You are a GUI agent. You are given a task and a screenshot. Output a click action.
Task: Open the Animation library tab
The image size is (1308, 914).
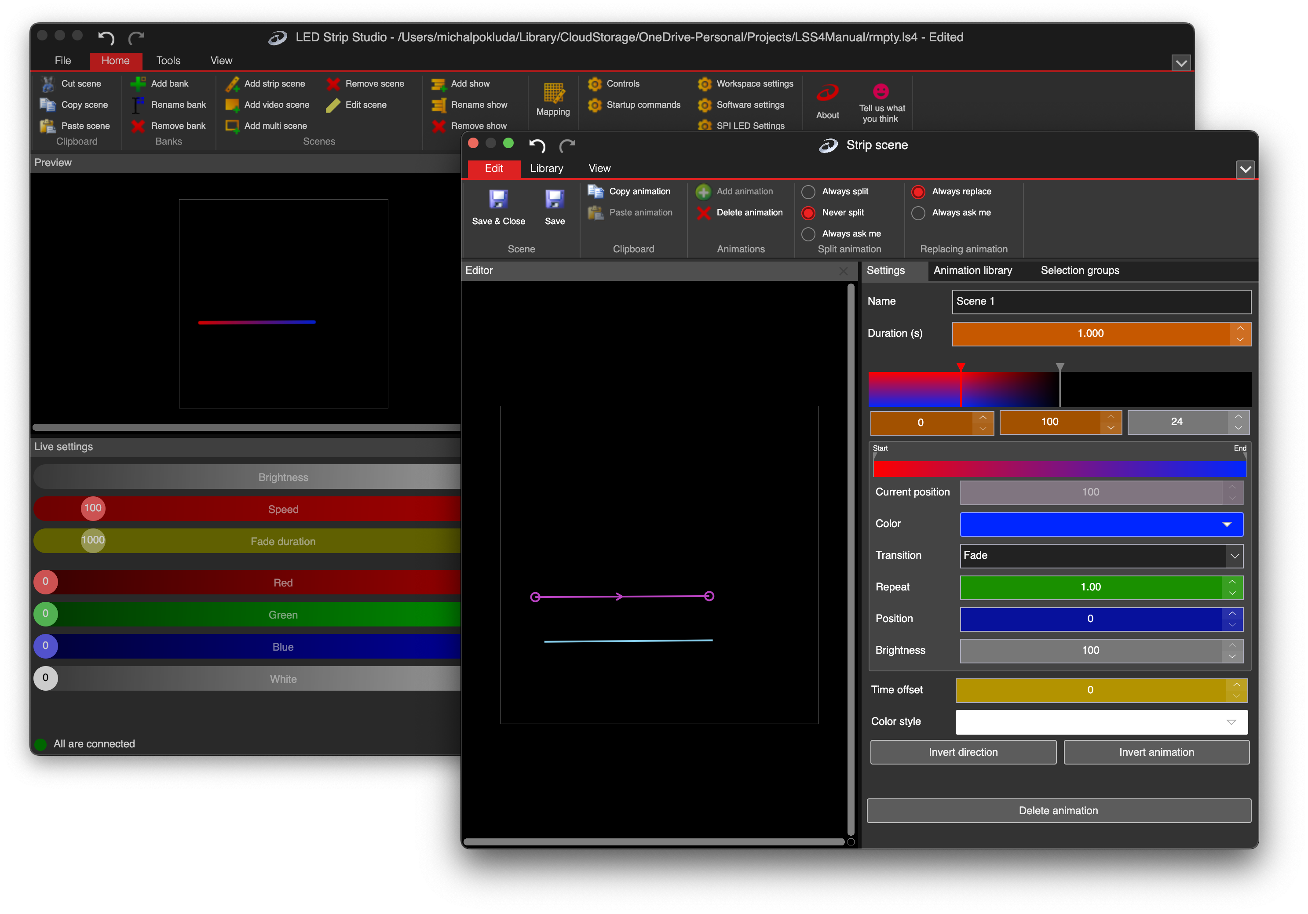(972, 270)
